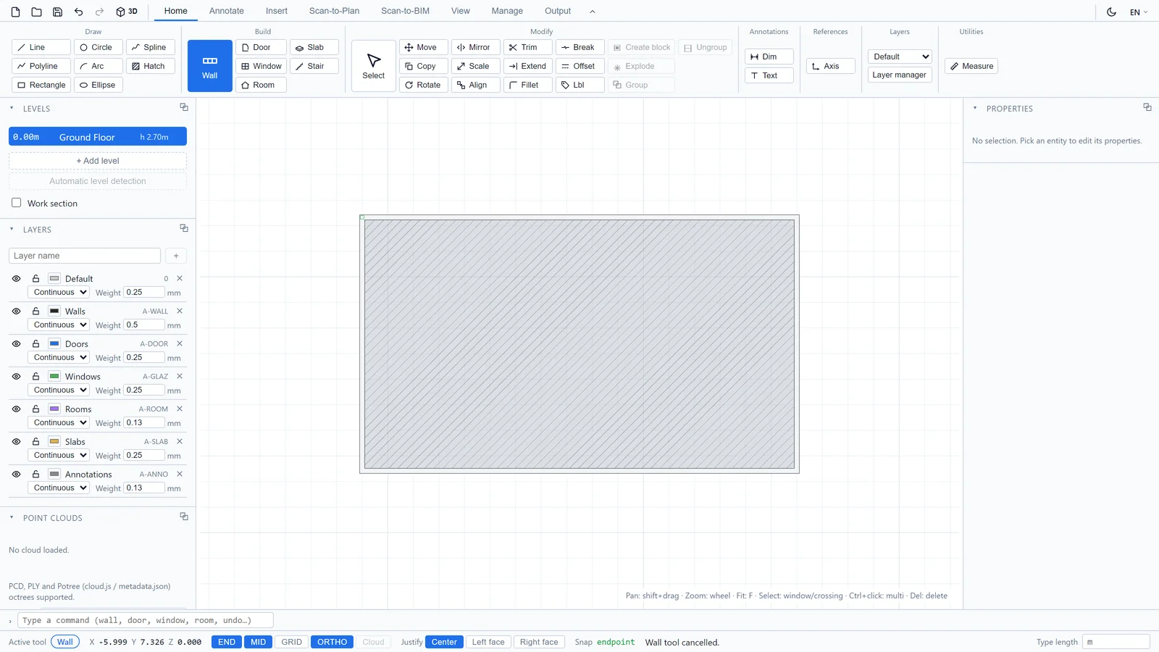
Task: Open the Scan-to-Plan tab
Action: point(334,11)
